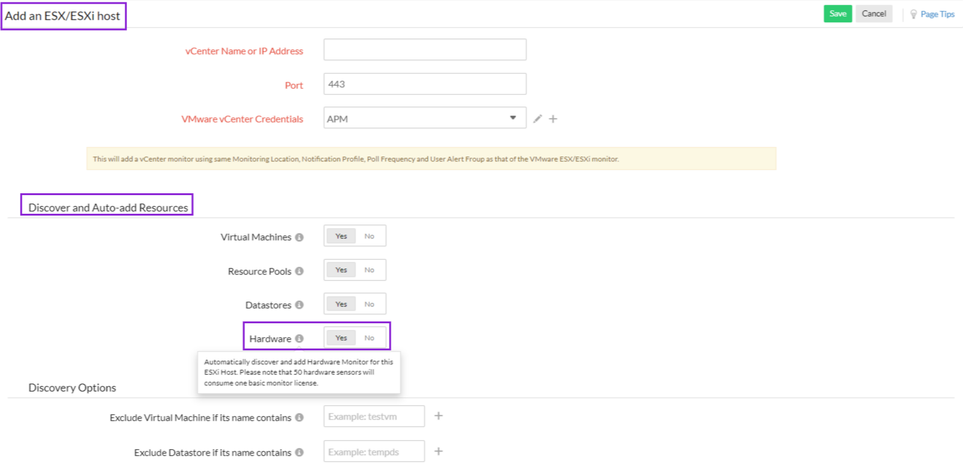
Task: Click plus icon beside Exclude Virtual Machine field
Action: pyautogui.click(x=439, y=416)
